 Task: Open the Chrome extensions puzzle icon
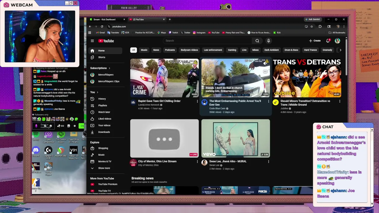[320, 26]
